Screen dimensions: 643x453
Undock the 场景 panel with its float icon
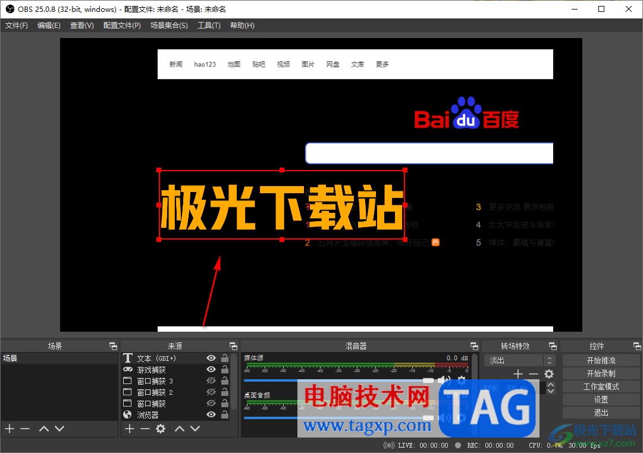coord(113,346)
